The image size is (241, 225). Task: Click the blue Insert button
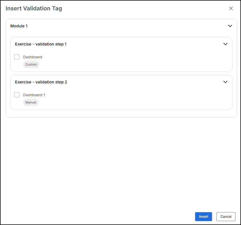click(x=203, y=217)
